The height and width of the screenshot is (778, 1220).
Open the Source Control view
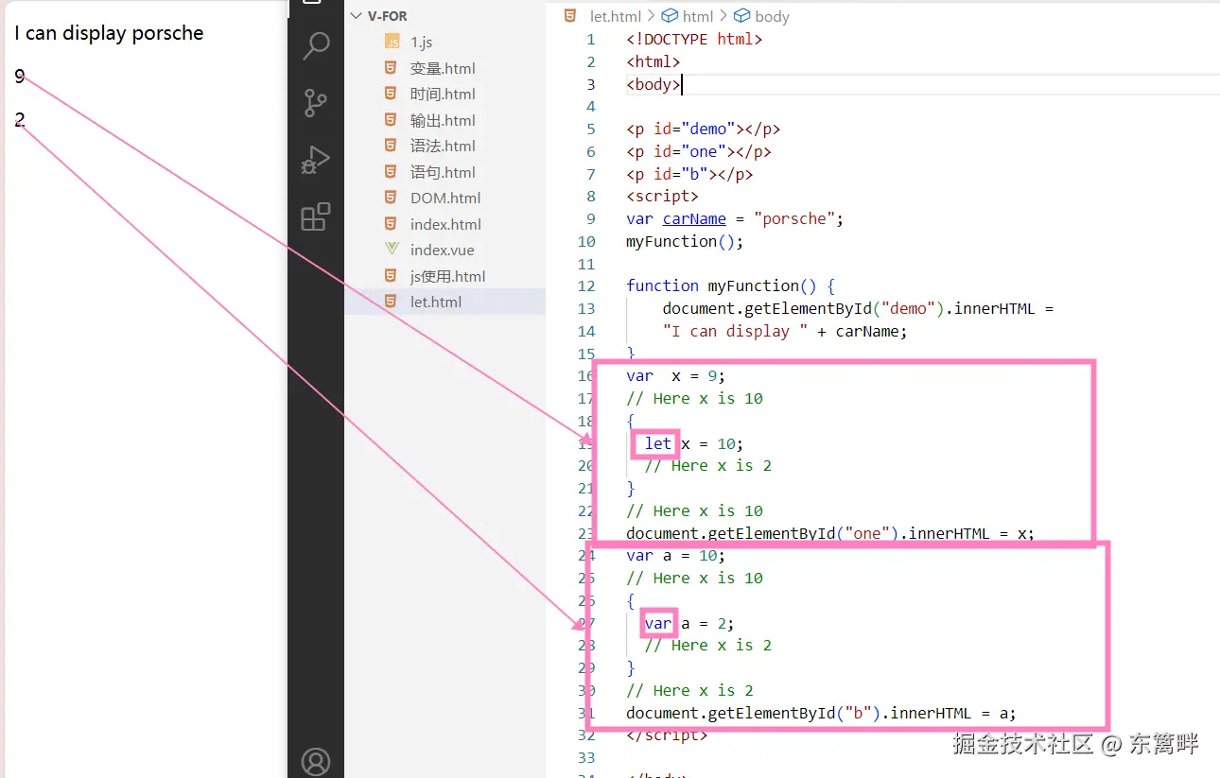316,102
